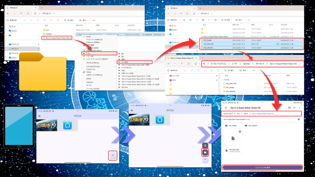Open the hamburger menu in the Android file picker
This screenshot has width=315, height=177.
(226, 108)
